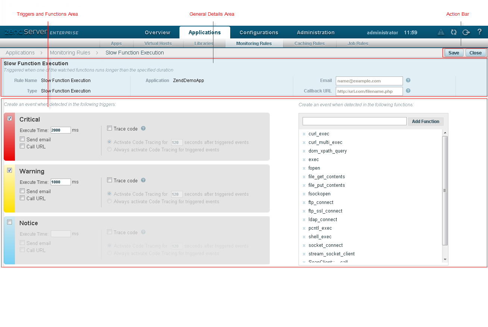488x327 pixels.
Task: Open the Caching Rules sub-tab
Action: (x=309, y=44)
